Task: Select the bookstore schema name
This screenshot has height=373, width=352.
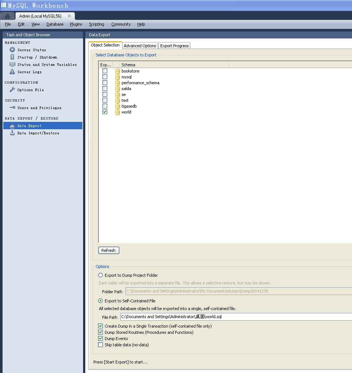Action: point(130,71)
